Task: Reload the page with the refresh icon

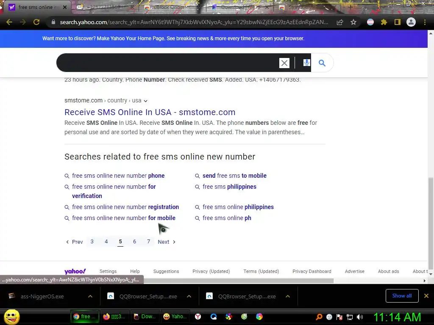Action: coord(36,22)
